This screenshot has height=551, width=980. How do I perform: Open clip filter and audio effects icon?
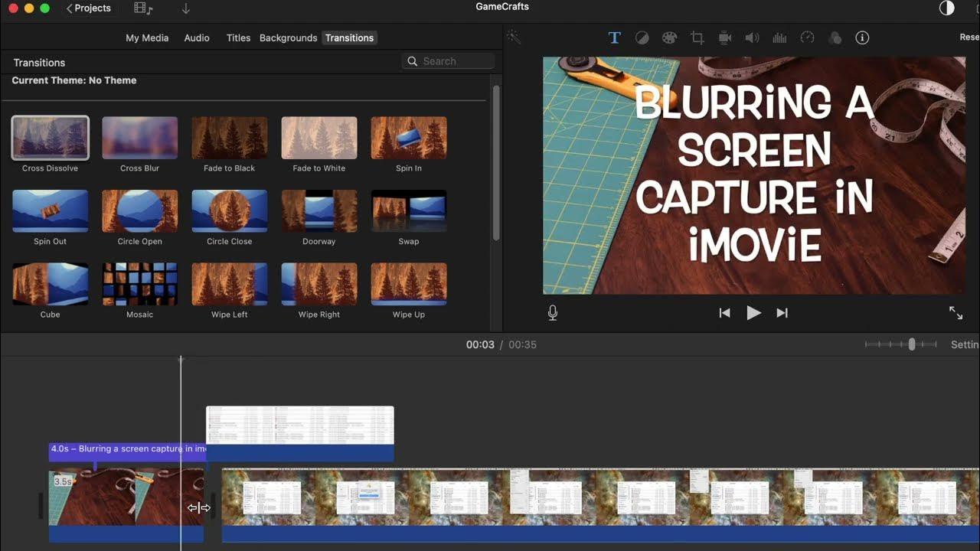(x=835, y=37)
